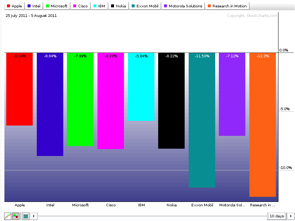
Task: Toggle the Cisco legend tab
Action: (x=81, y=6)
